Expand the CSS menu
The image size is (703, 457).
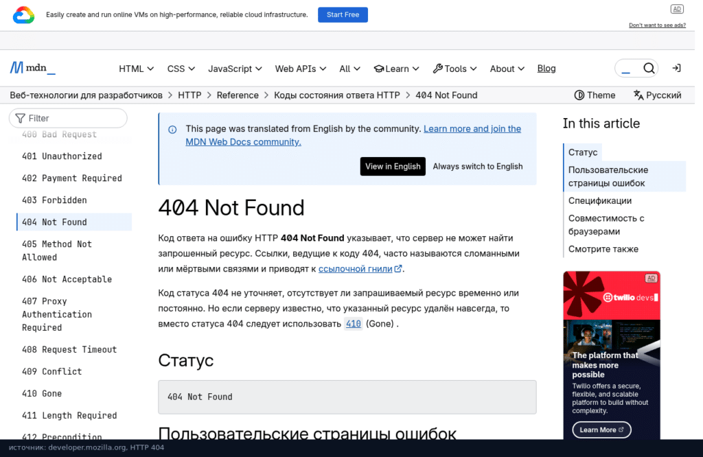[181, 69]
